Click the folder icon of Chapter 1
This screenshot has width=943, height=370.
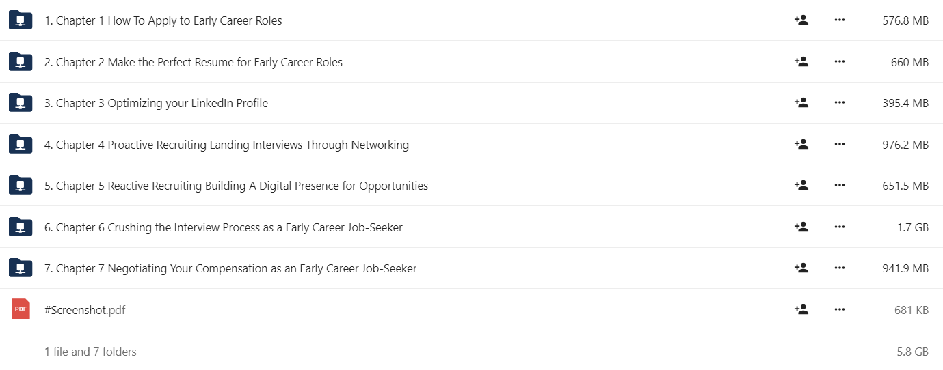[21, 20]
